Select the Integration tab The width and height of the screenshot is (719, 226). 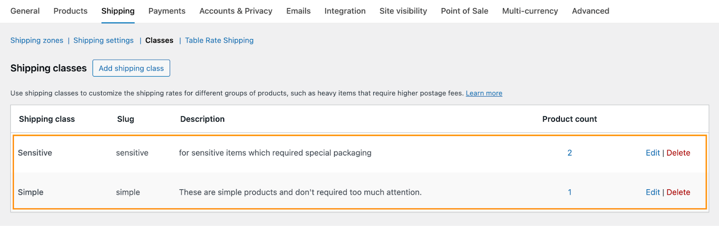pyautogui.click(x=345, y=11)
